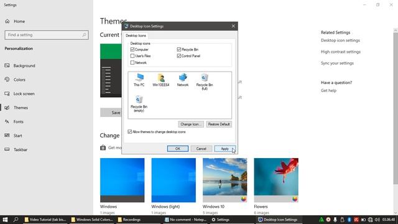Screen dimensions: 398x224
Task: Open Colors personalization page
Action: (19, 80)
